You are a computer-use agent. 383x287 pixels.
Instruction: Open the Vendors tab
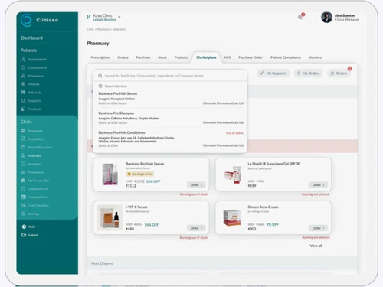point(315,57)
